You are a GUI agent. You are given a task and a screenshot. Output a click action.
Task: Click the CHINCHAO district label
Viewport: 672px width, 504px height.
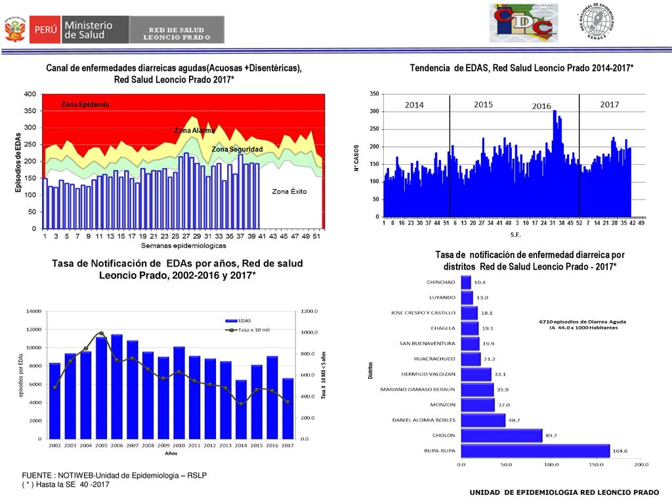441,282
